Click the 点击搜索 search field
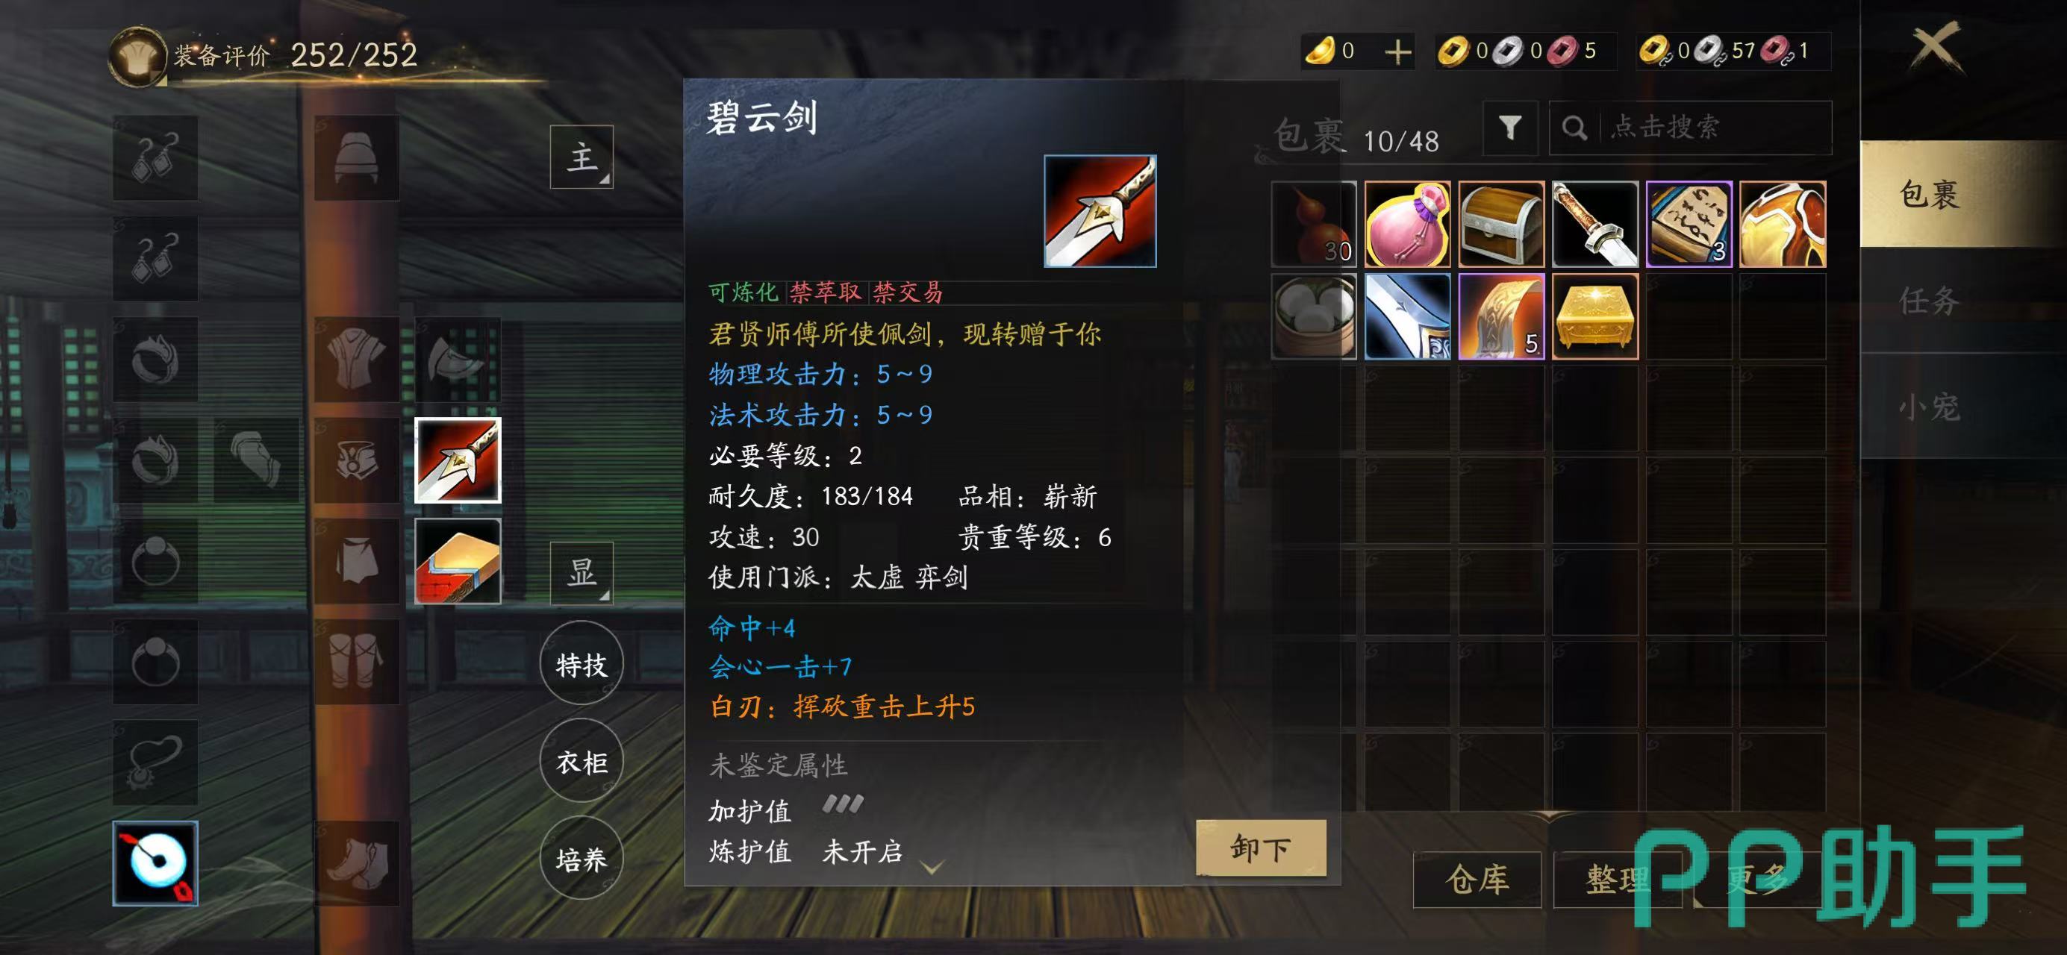Image resolution: width=2067 pixels, height=955 pixels. tap(1690, 128)
